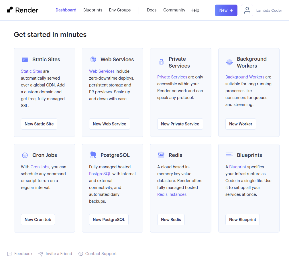The height and width of the screenshot is (266, 289).
Task: Click the Invite a Friend link
Action: pyautogui.click(x=59, y=254)
